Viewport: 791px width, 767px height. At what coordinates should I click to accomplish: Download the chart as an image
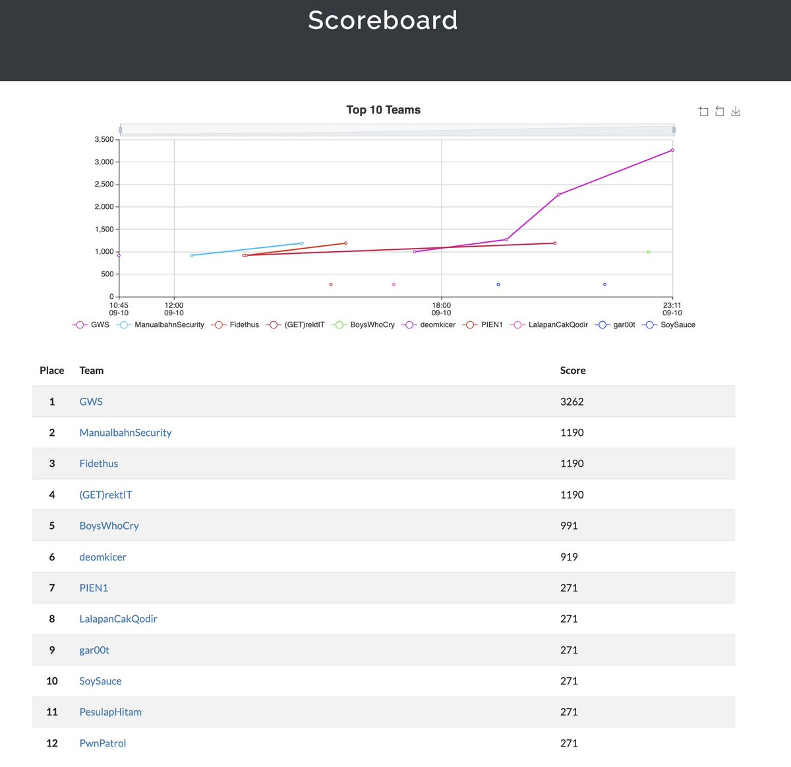pyautogui.click(x=735, y=111)
